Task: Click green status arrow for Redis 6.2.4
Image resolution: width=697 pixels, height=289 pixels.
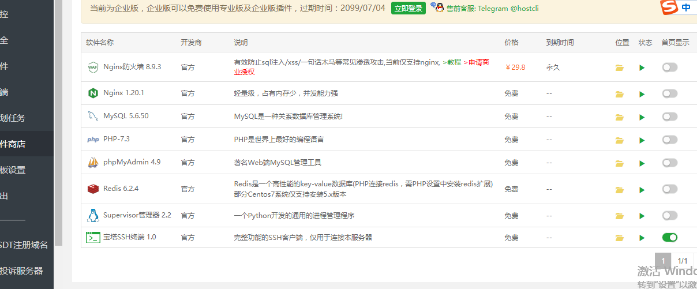Action: [x=642, y=189]
